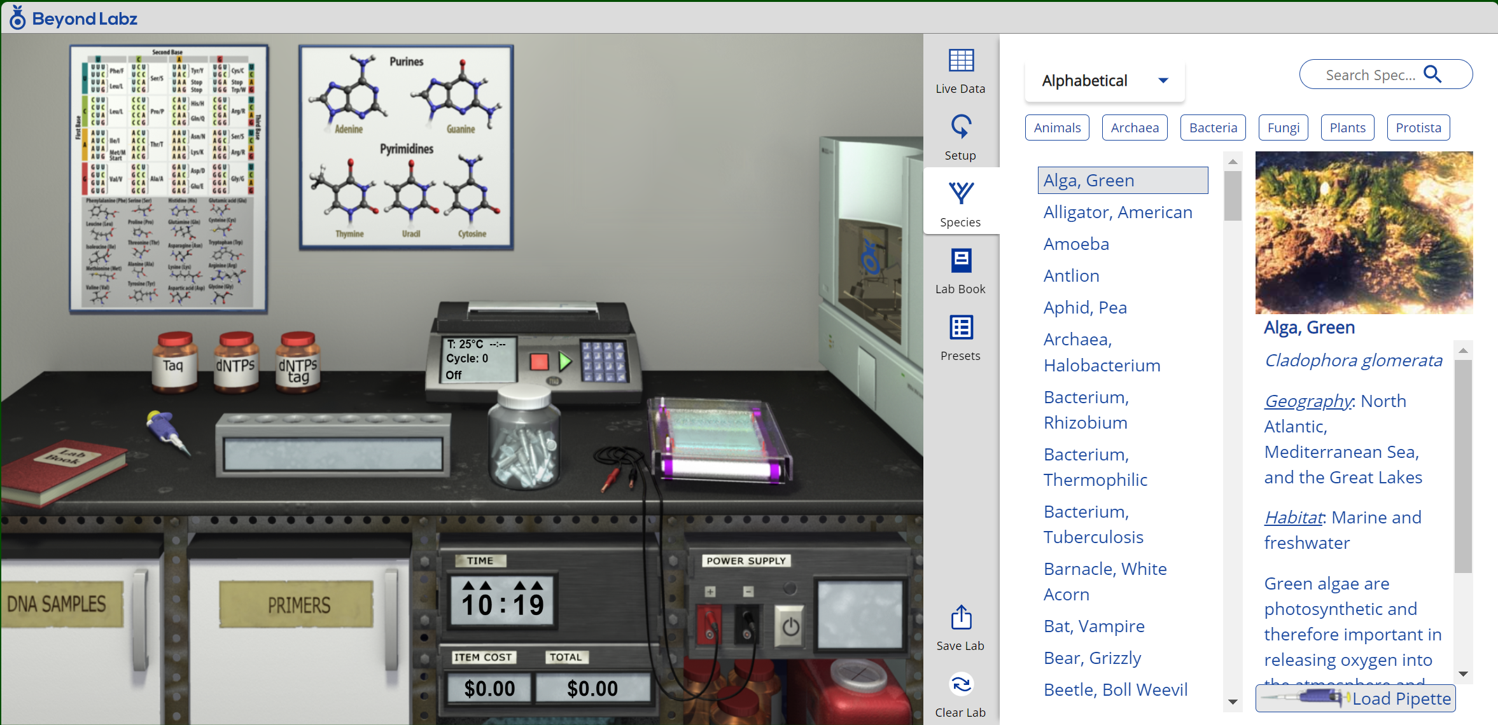Viewport: 1498px width, 725px height.
Task: Select Alligator, American from species list
Action: click(1117, 212)
